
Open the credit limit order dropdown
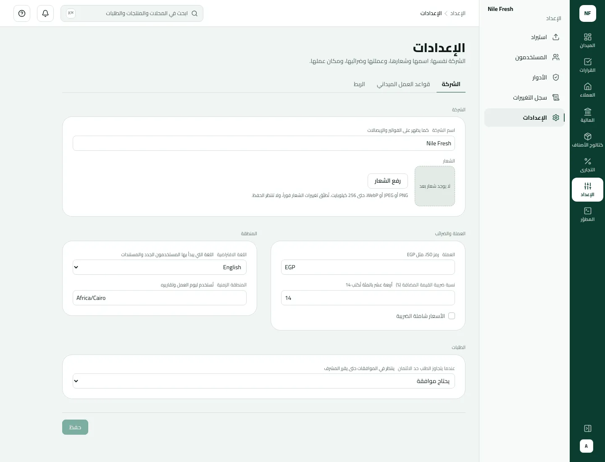click(x=264, y=381)
